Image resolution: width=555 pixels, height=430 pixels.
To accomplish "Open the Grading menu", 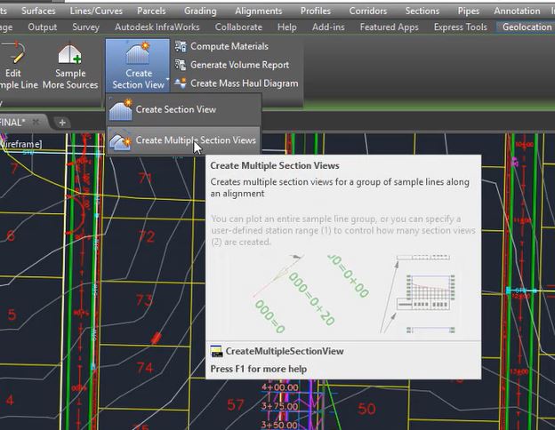I will coord(200,11).
